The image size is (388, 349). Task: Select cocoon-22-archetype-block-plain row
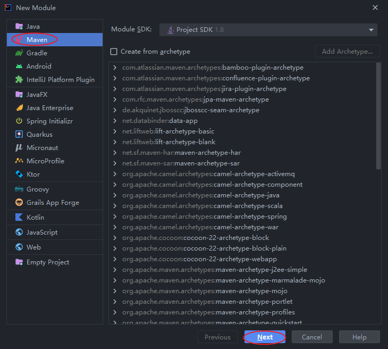[242, 248]
